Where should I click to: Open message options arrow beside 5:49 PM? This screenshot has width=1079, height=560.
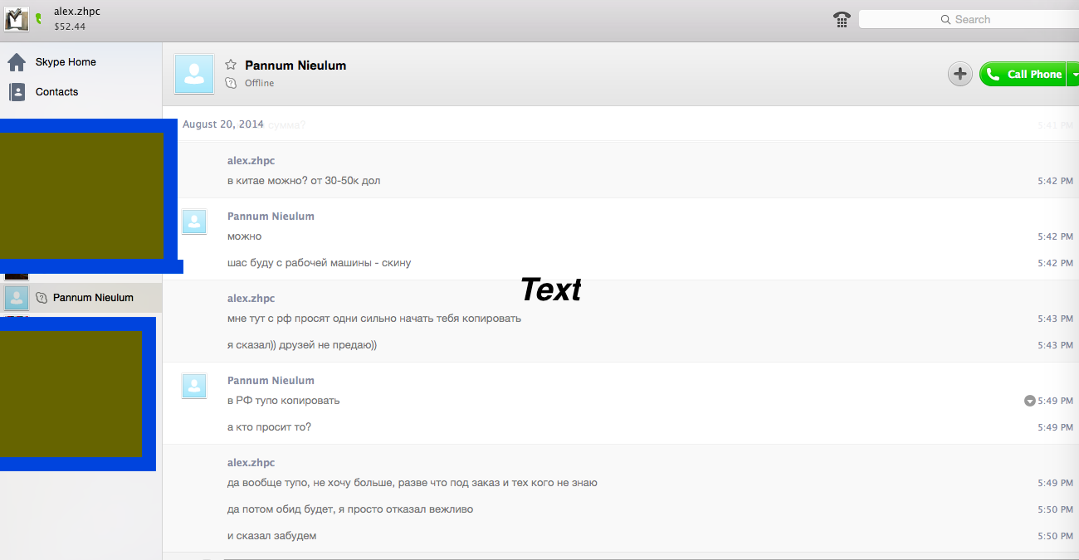coord(1029,401)
